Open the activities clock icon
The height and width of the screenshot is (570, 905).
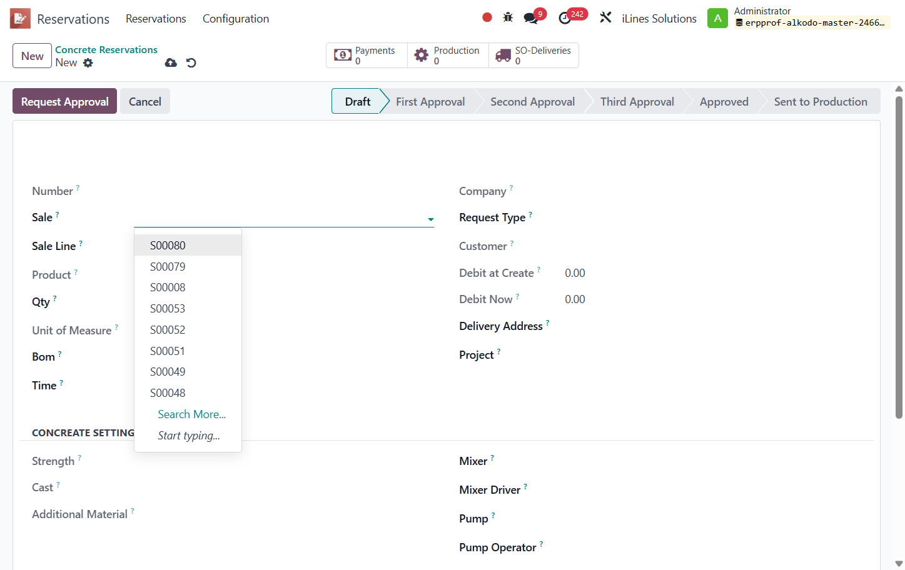tap(565, 18)
